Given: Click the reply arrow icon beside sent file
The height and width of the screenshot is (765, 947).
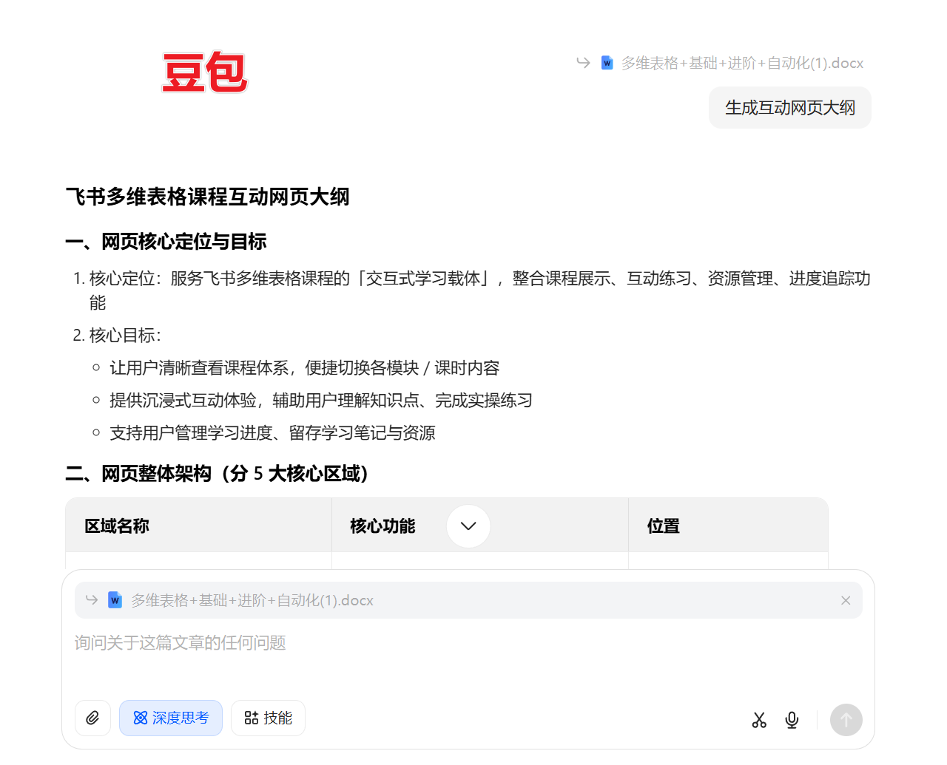Looking at the screenshot, I should tap(583, 63).
